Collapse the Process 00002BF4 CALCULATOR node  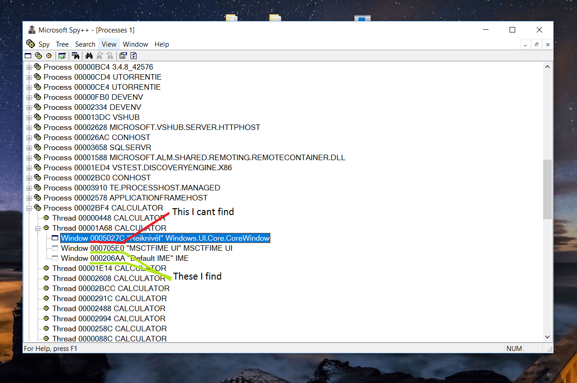[x=29, y=208]
